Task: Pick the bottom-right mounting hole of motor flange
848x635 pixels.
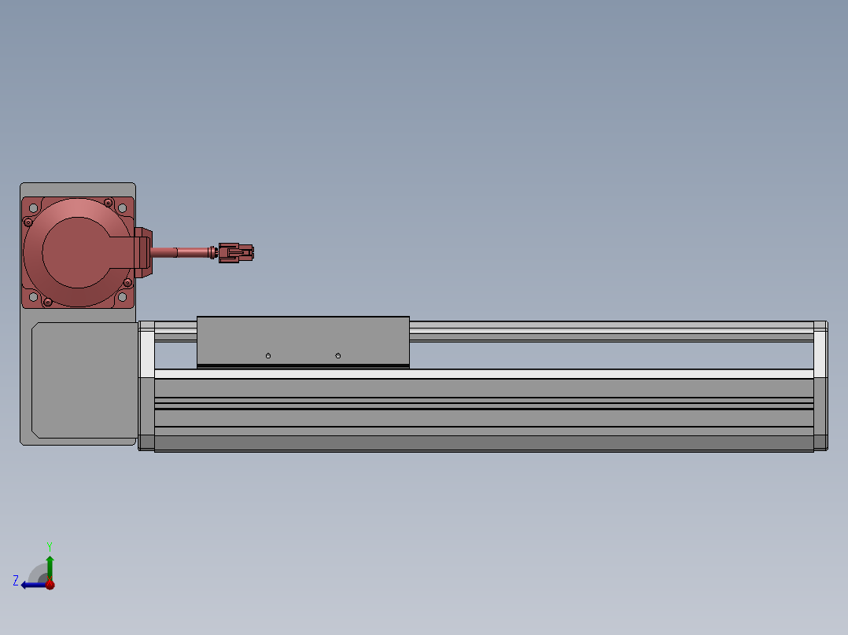Action: click(122, 296)
